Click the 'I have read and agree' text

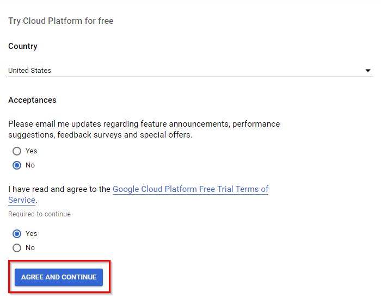click(x=60, y=189)
